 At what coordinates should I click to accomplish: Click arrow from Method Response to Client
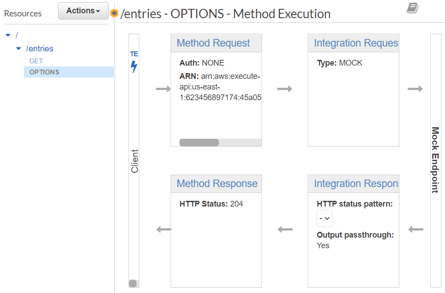coord(164,230)
